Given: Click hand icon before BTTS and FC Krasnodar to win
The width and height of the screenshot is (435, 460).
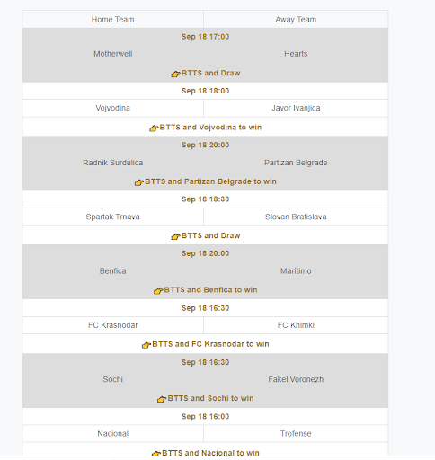Looking at the screenshot, I should click(146, 345).
